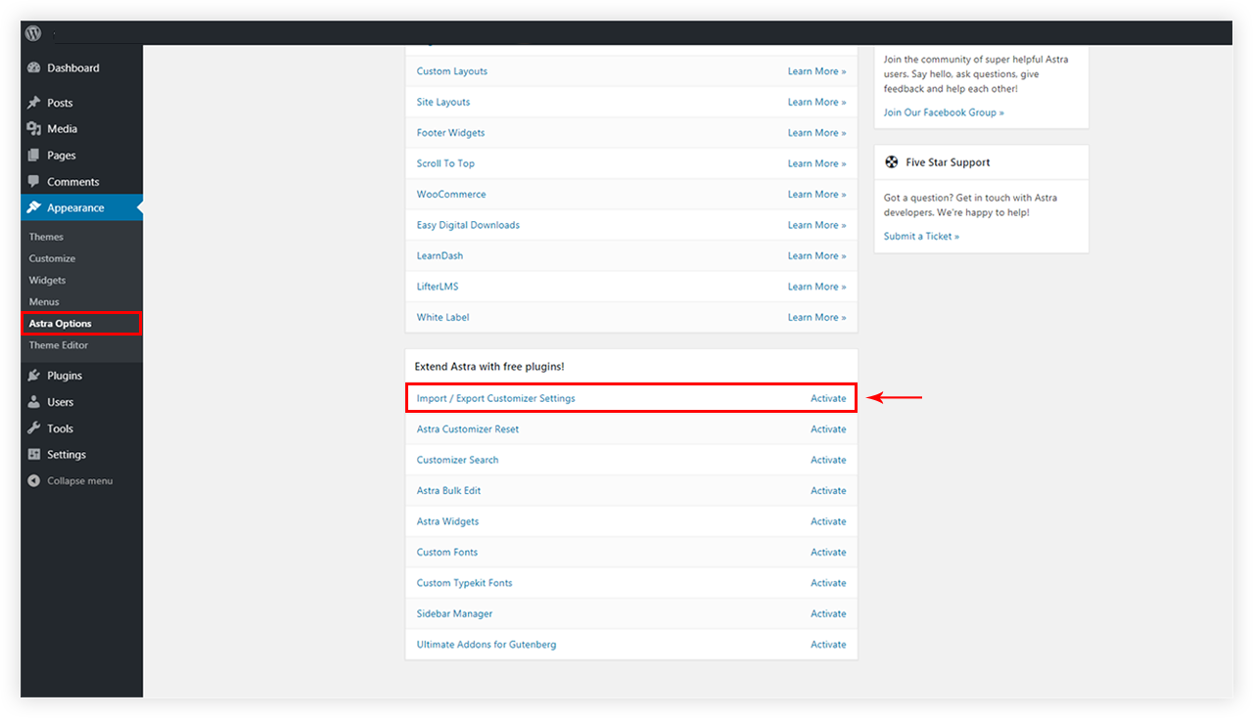Activate Astra Widgets plugin
This screenshot has height=718, width=1253.
click(x=828, y=521)
